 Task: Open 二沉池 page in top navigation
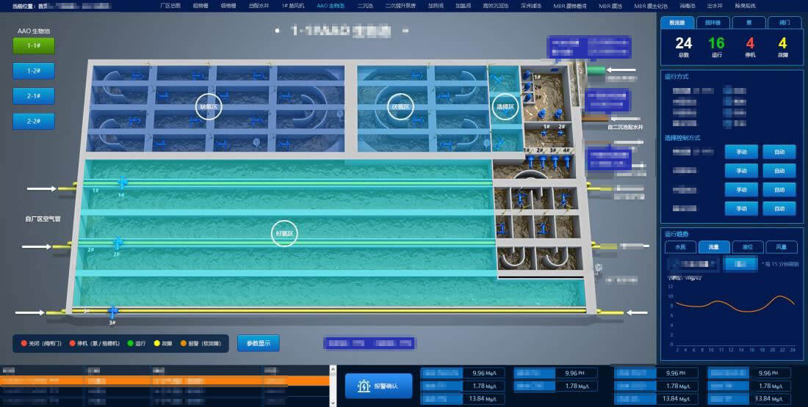pos(365,5)
